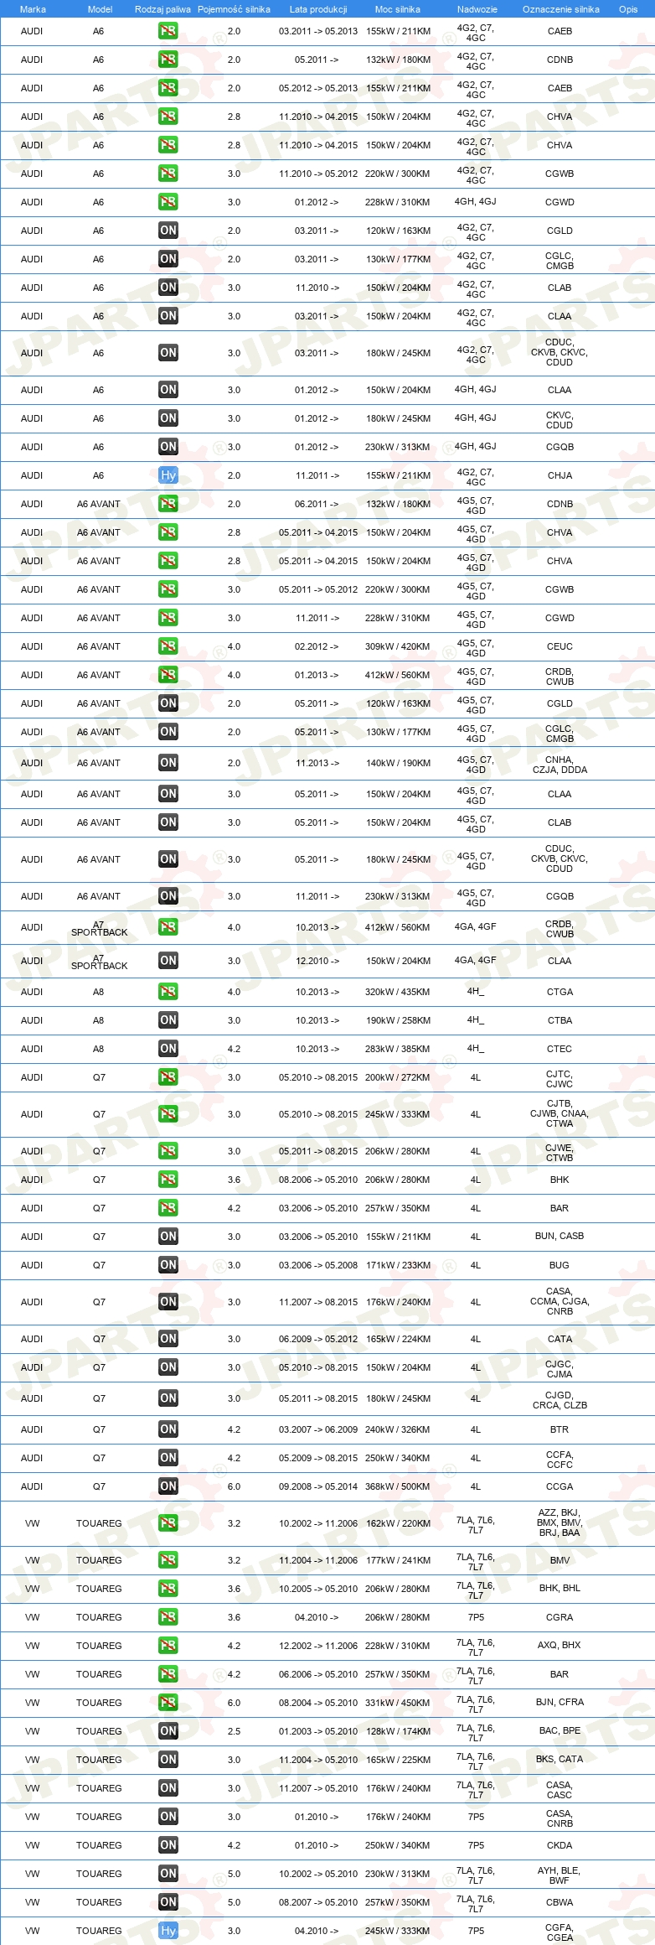Viewport: 655px width, 1945px height.
Task: Click the power cell '240kW / 326KM'
Action: point(398,1429)
